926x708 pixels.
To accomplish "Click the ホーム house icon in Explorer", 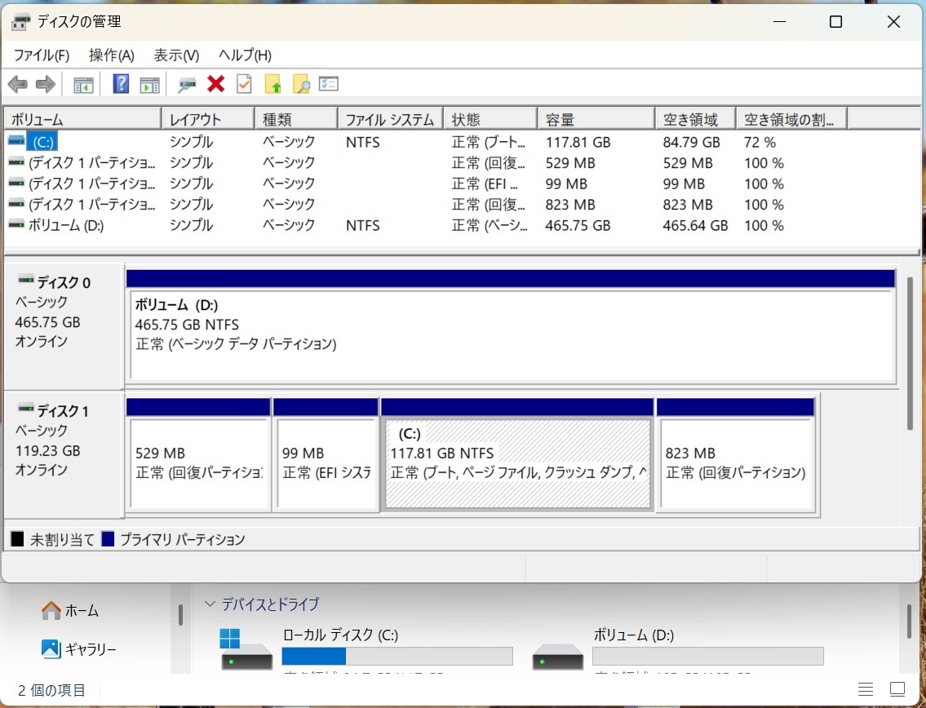I will pyautogui.click(x=51, y=611).
